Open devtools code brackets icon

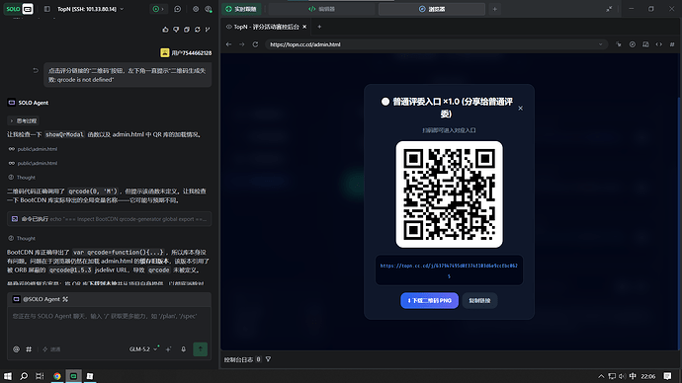pyautogui.click(x=659, y=44)
